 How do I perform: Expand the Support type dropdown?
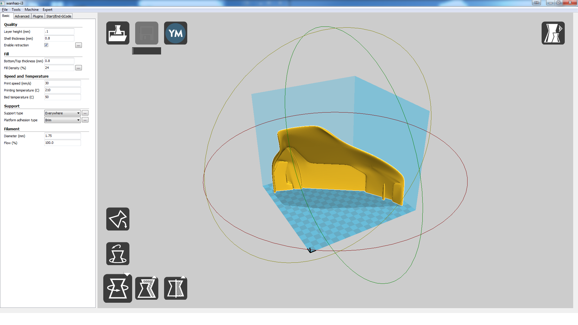click(62, 113)
